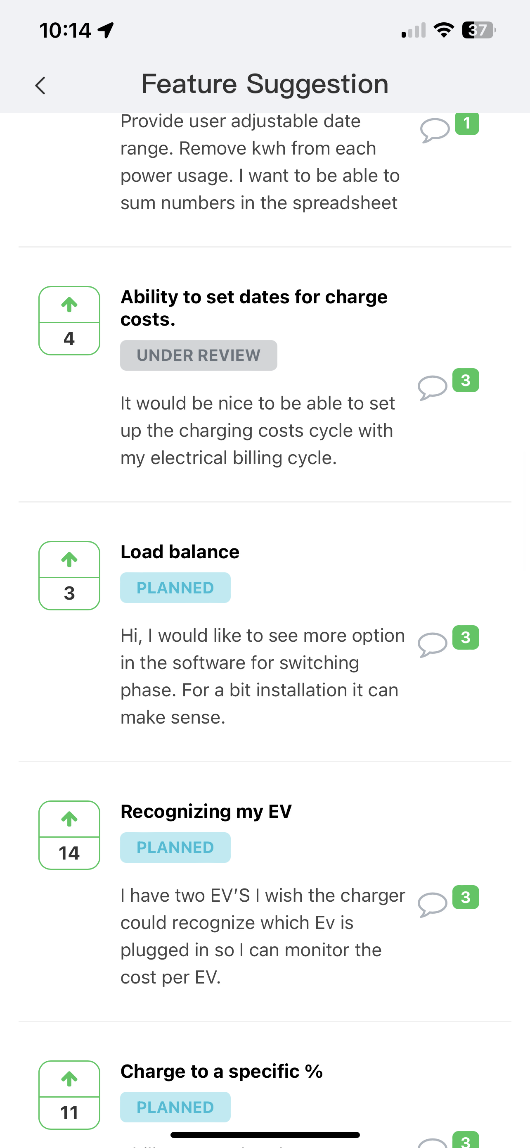Open 'Ability to set dates for charge costs' title
Screen dimensions: 530x1148
(254, 307)
